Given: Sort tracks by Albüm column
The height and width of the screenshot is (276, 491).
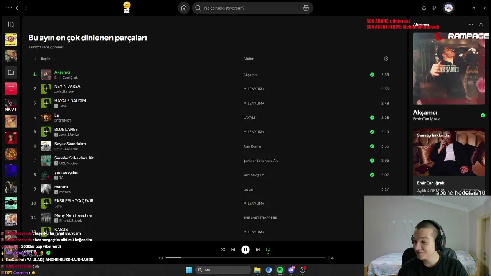Looking at the screenshot, I should (x=249, y=59).
